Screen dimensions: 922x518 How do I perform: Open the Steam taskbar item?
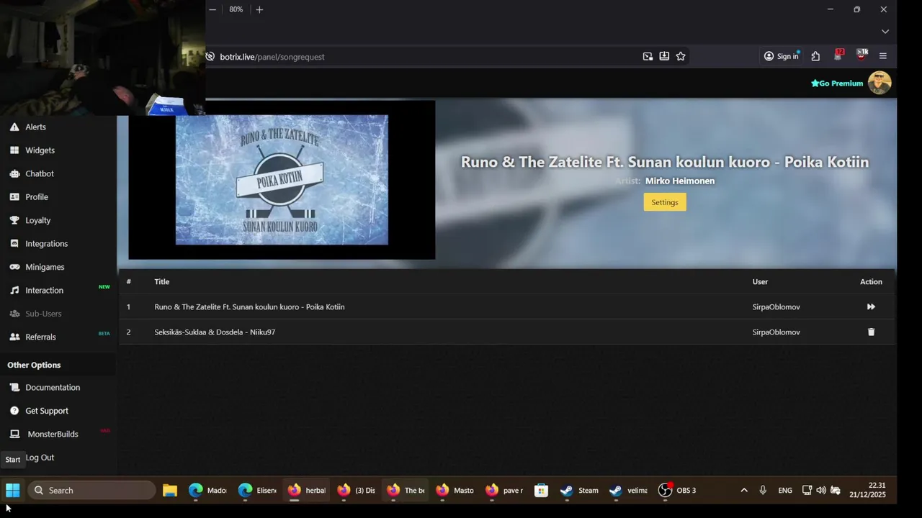pos(580,490)
